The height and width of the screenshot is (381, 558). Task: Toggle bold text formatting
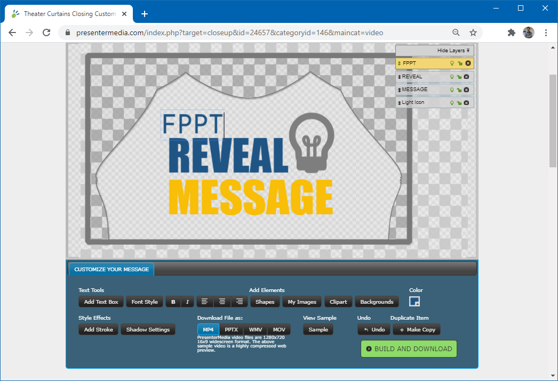tap(173, 302)
